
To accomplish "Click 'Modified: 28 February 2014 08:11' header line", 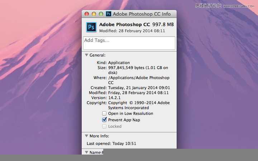I will (x=132, y=31).
